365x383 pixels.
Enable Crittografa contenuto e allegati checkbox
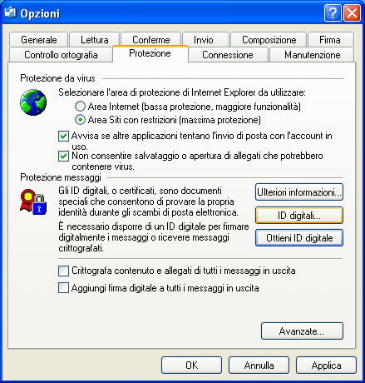[x=63, y=271]
